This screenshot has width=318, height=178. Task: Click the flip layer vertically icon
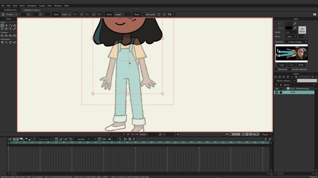[x=164, y=14]
